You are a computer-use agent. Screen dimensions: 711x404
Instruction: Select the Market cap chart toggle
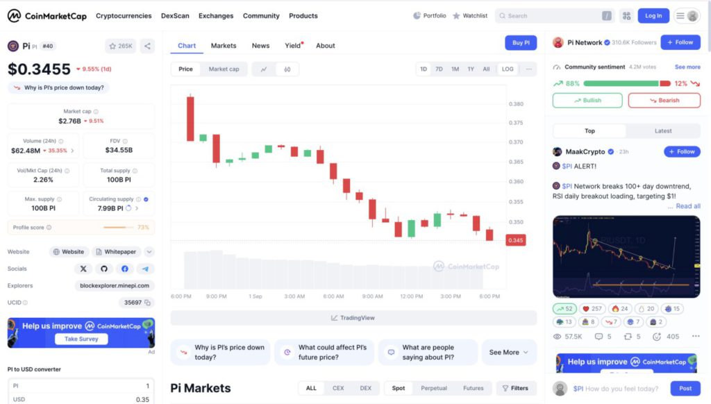(x=224, y=69)
